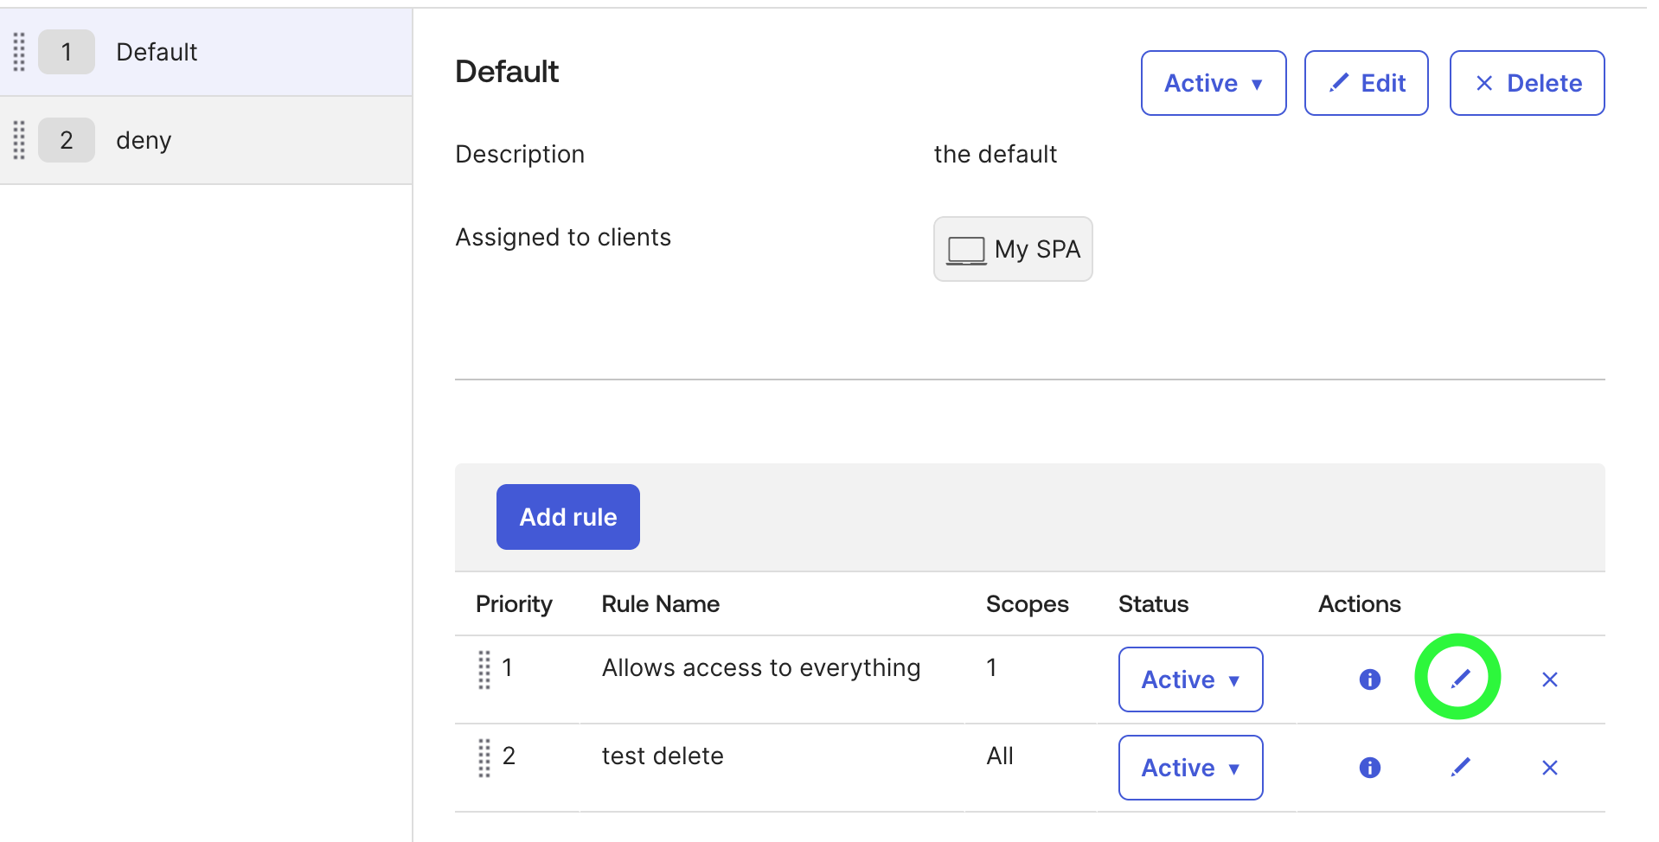Delete the 'Allows access to everything' rule

1549,679
